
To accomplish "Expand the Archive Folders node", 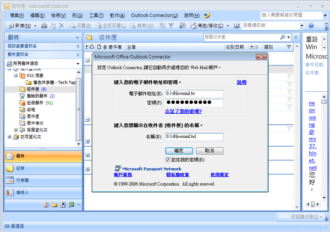I will [9, 137].
